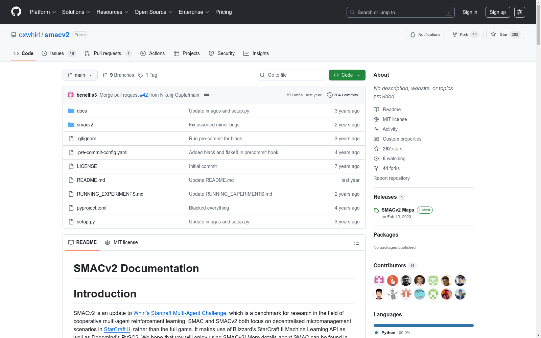The image size is (541, 338).
Task: Click the Python language bar
Action: click(424, 325)
